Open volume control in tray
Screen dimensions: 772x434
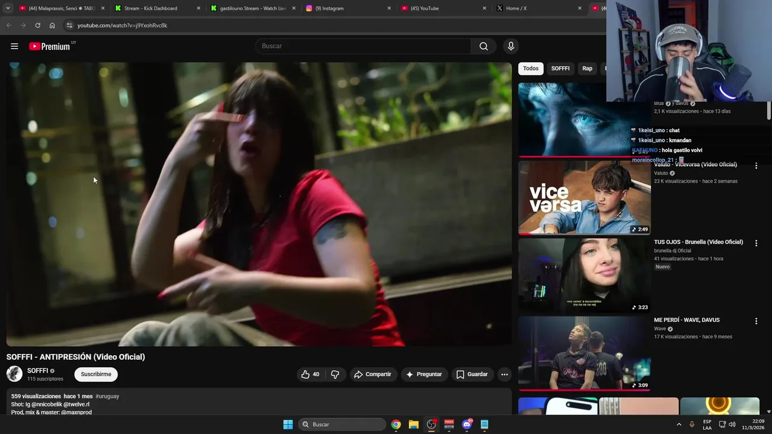[x=732, y=424]
